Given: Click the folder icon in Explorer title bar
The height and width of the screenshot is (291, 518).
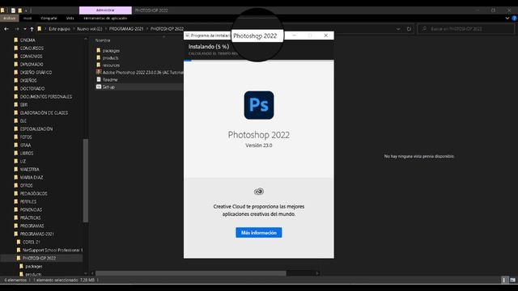Looking at the screenshot, I should [x=2, y=11].
